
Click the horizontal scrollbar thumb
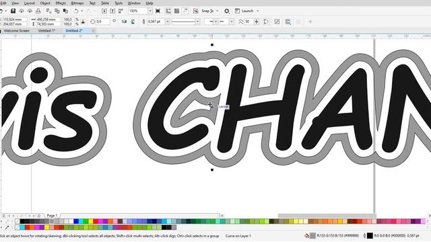[x=327, y=216]
